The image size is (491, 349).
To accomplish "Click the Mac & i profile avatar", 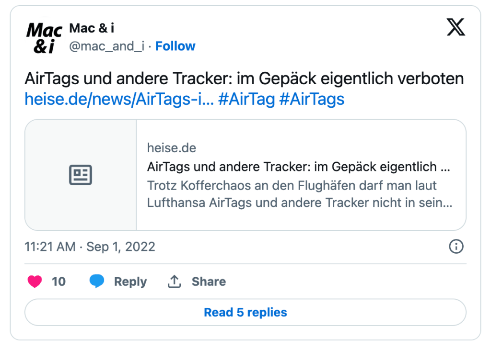I will (x=44, y=38).
